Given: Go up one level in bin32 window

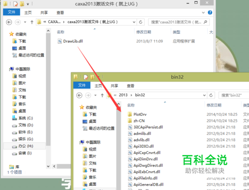Looking at the screenshot, I should pyautogui.click(x=102, y=95).
